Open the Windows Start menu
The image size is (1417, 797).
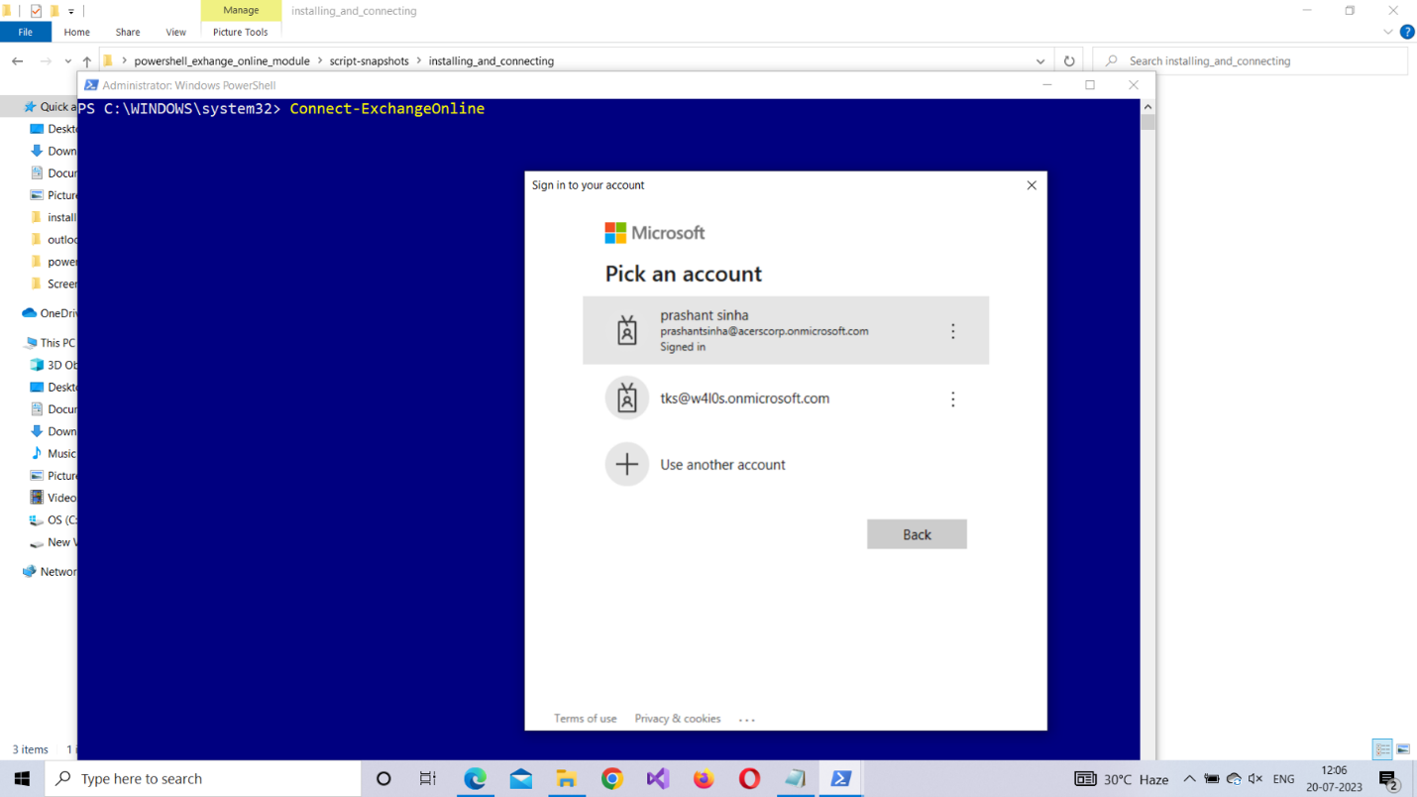point(22,779)
